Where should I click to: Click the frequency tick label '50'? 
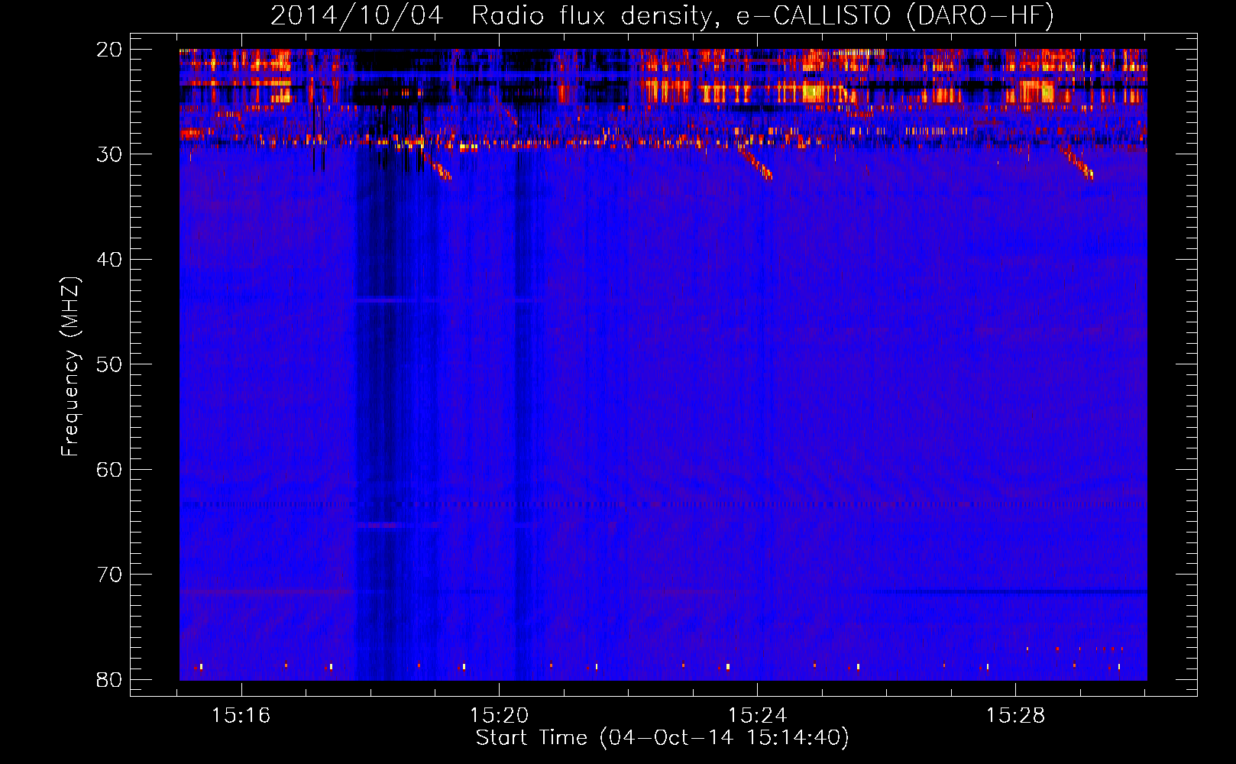109,364
